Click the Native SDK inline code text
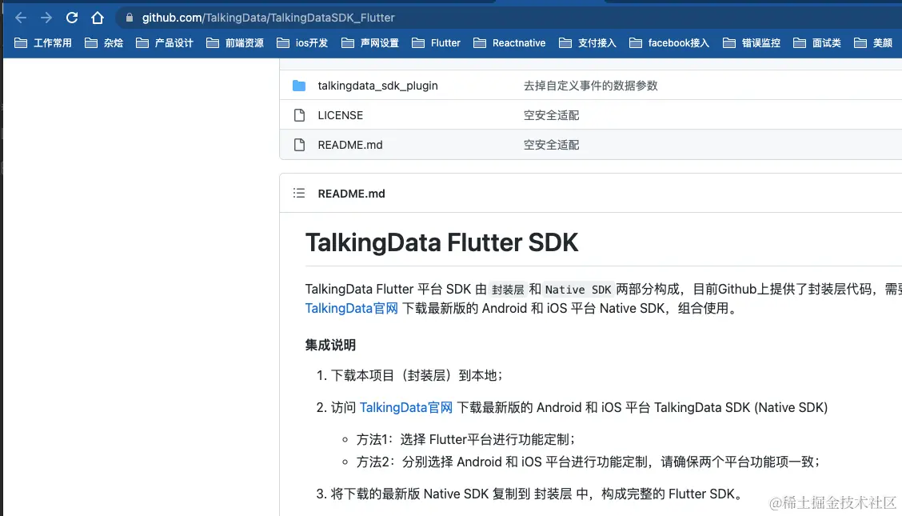This screenshot has width=902, height=516. 578,290
